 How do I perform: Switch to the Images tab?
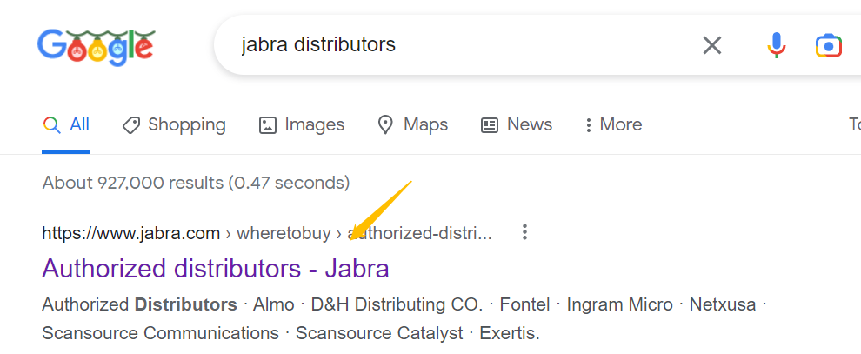pos(302,124)
